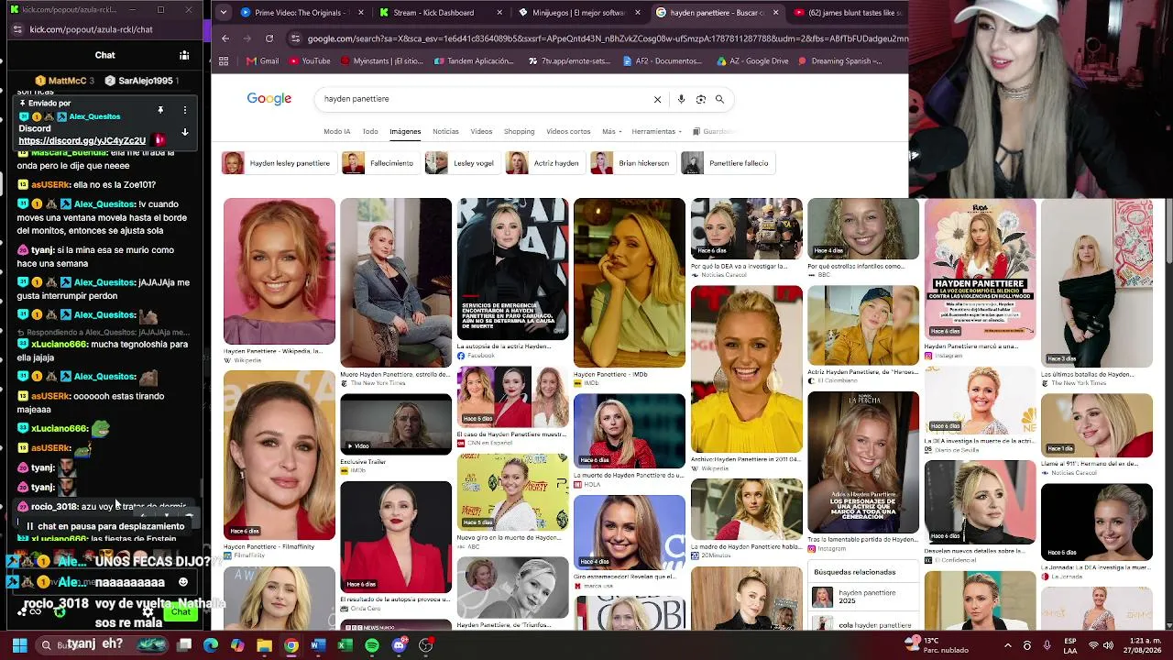Focus the Chrome address bar URL
The width and height of the screenshot is (1173, 660).
pos(608,38)
